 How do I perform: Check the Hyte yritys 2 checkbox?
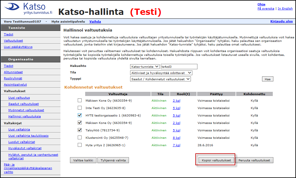(80, 145)
